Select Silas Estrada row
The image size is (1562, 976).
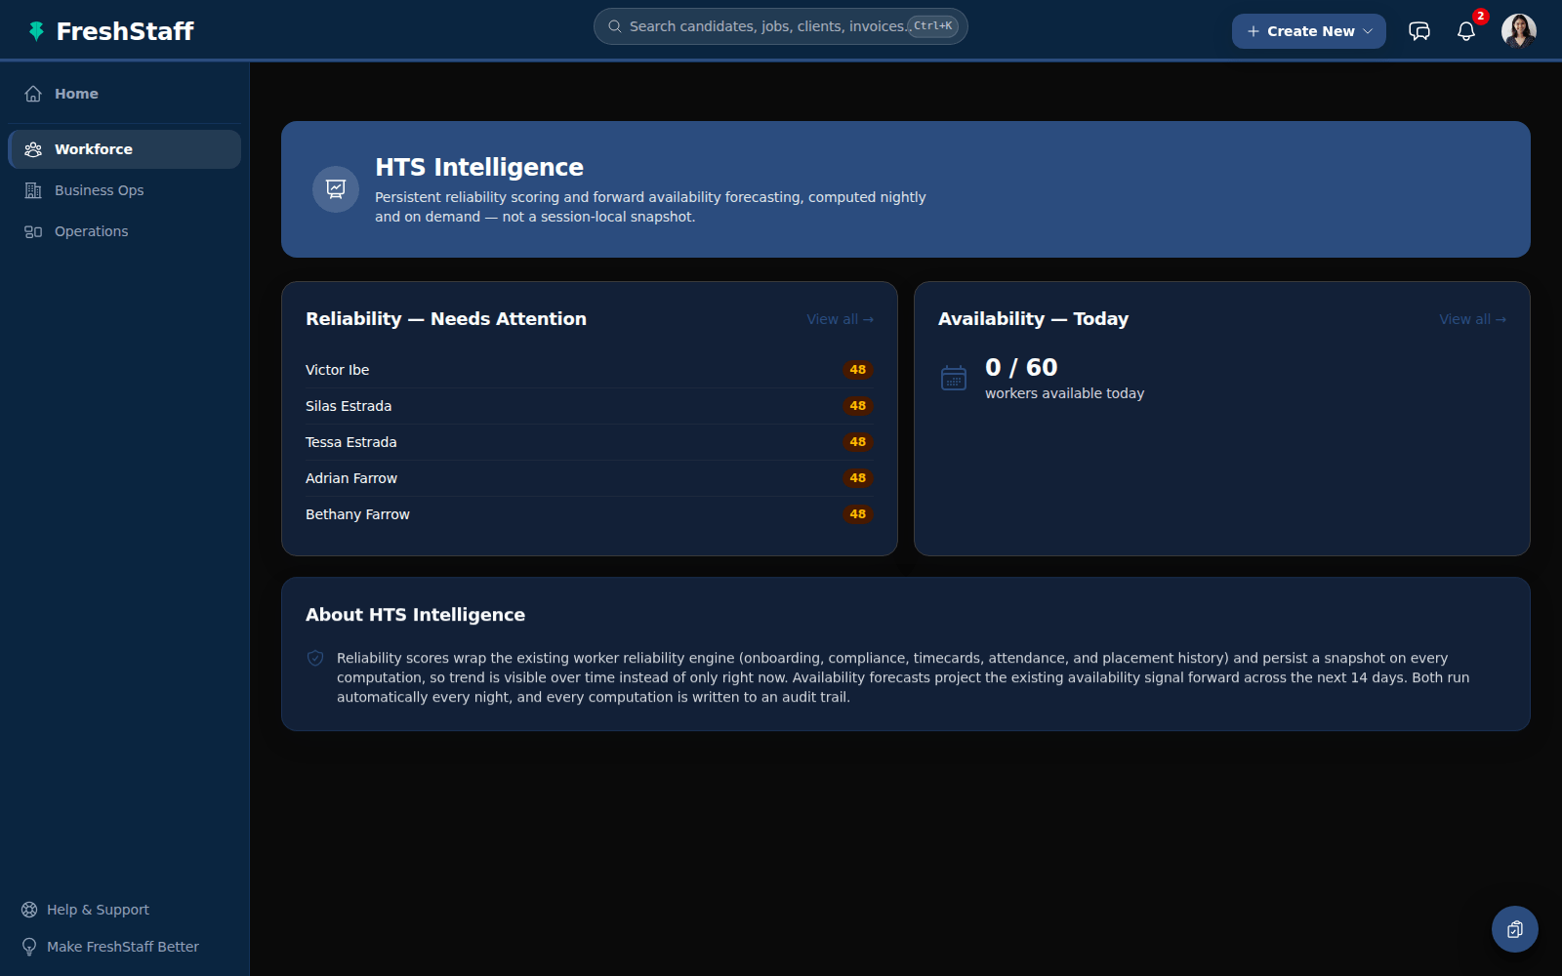pos(590,406)
